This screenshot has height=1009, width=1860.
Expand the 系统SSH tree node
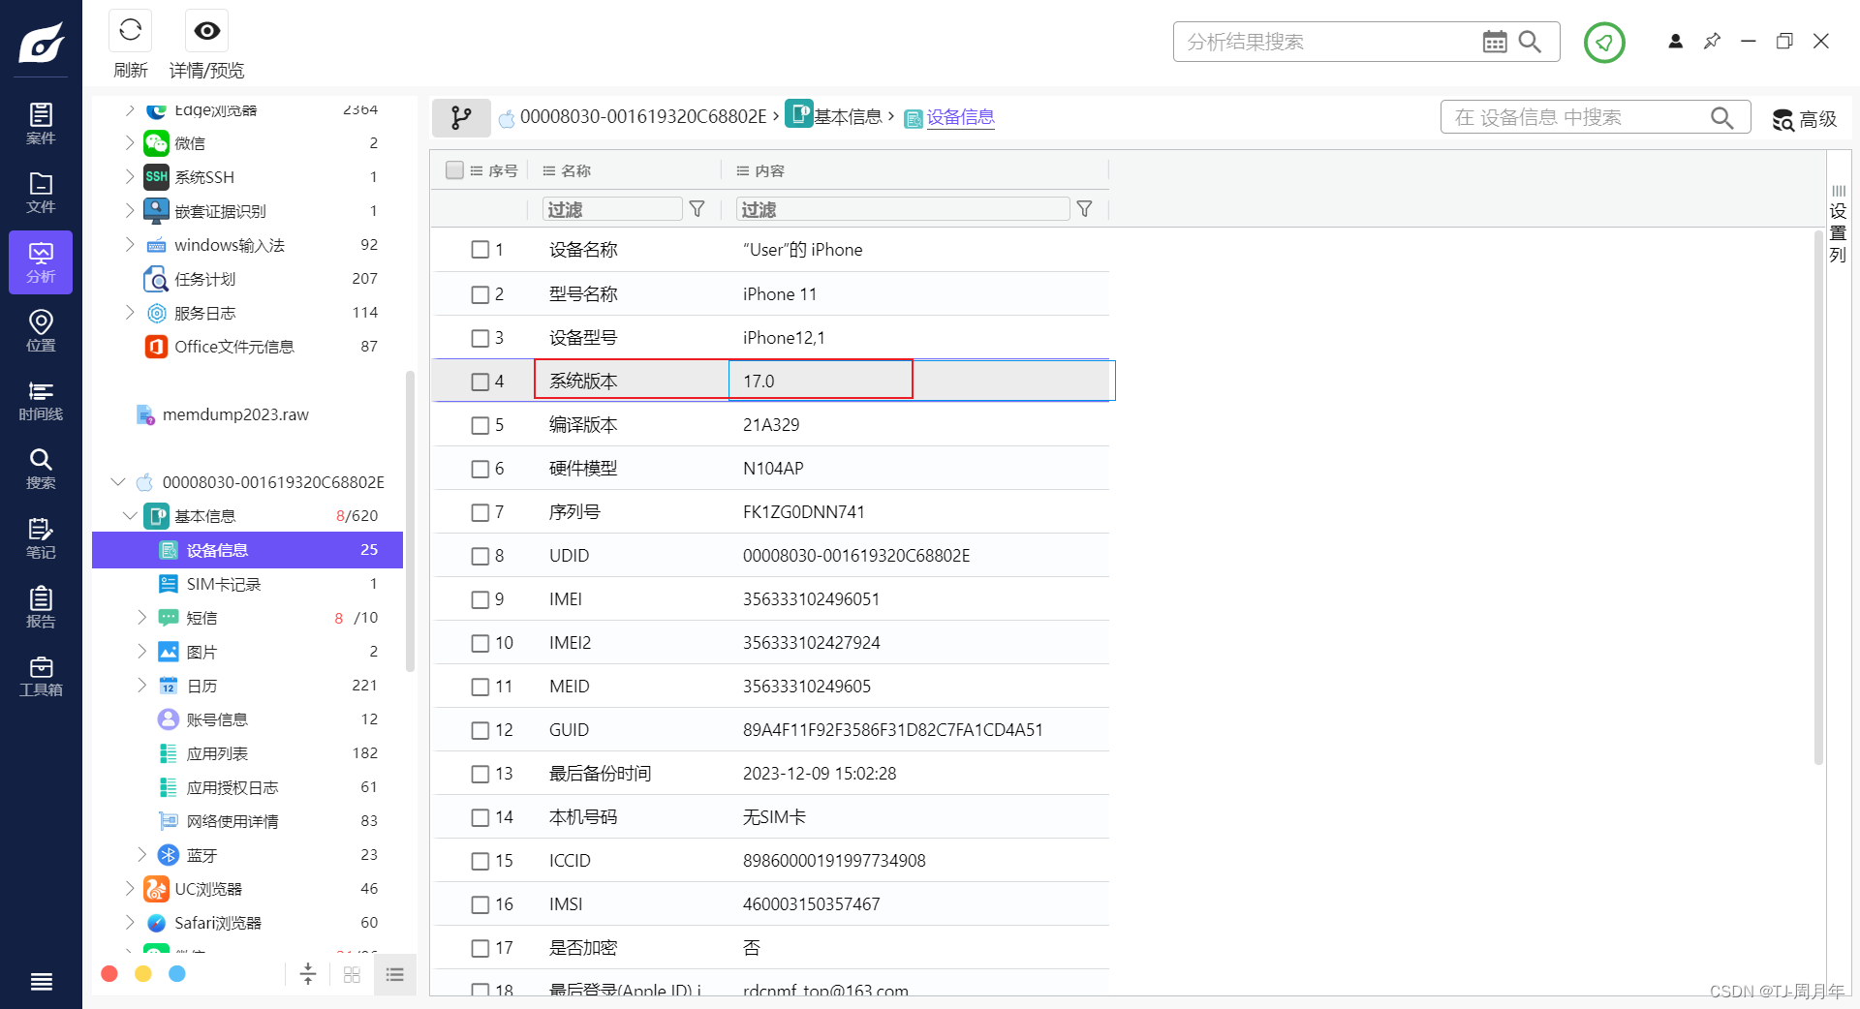click(x=130, y=177)
